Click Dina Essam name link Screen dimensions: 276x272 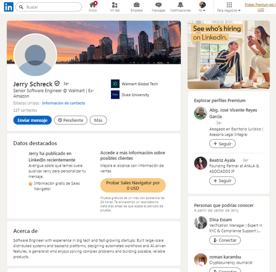(x=221, y=220)
